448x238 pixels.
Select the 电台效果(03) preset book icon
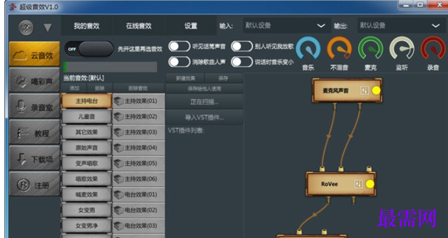tap(119, 226)
